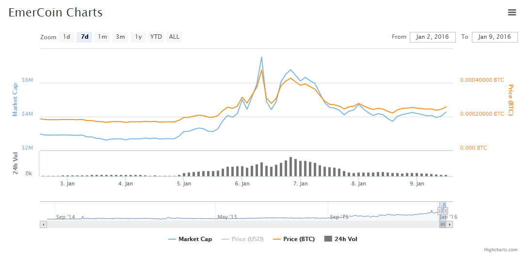Select YTD zoom range

click(156, 37)
